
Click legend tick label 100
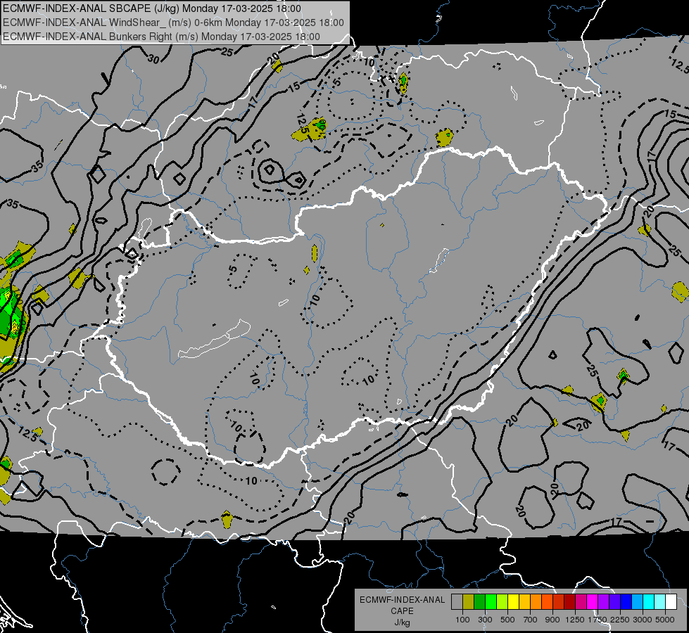click(462, 620)
